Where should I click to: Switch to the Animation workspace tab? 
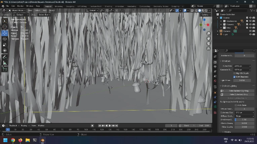(x=119, y=6)
